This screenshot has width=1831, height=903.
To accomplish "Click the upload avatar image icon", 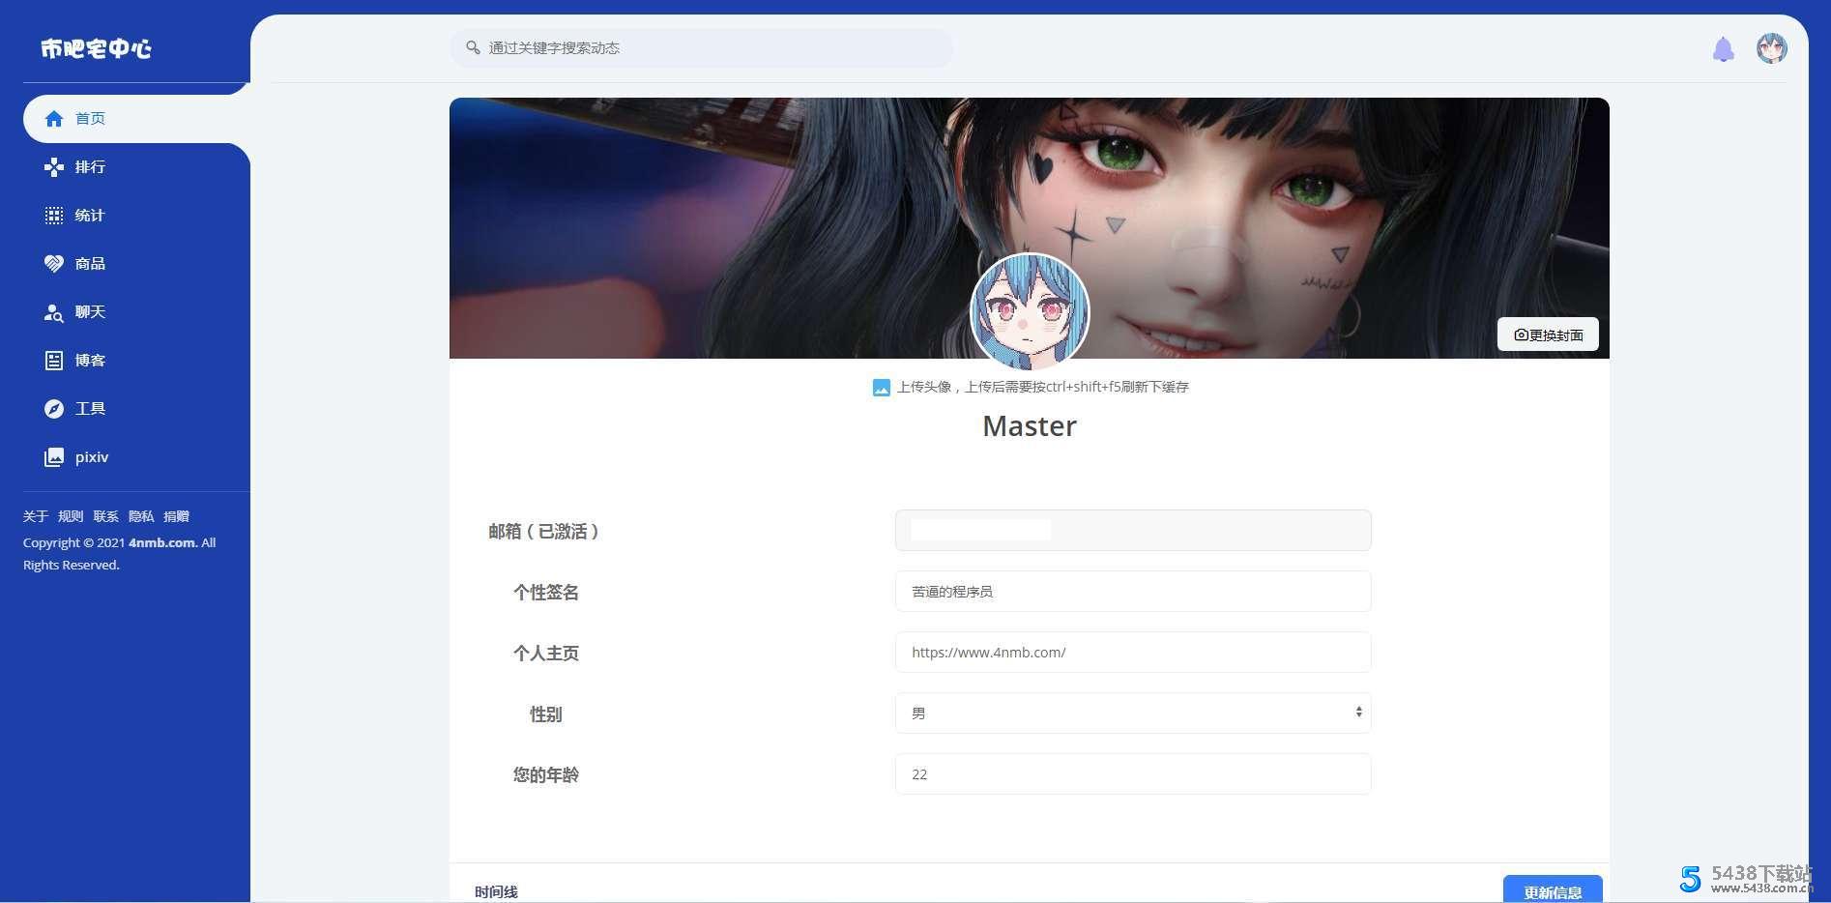I will point(881,388).
